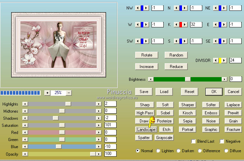Click the Saturation value input field
Image resolution: width=244 pixels, height=161 pixels.
[110, 125]
